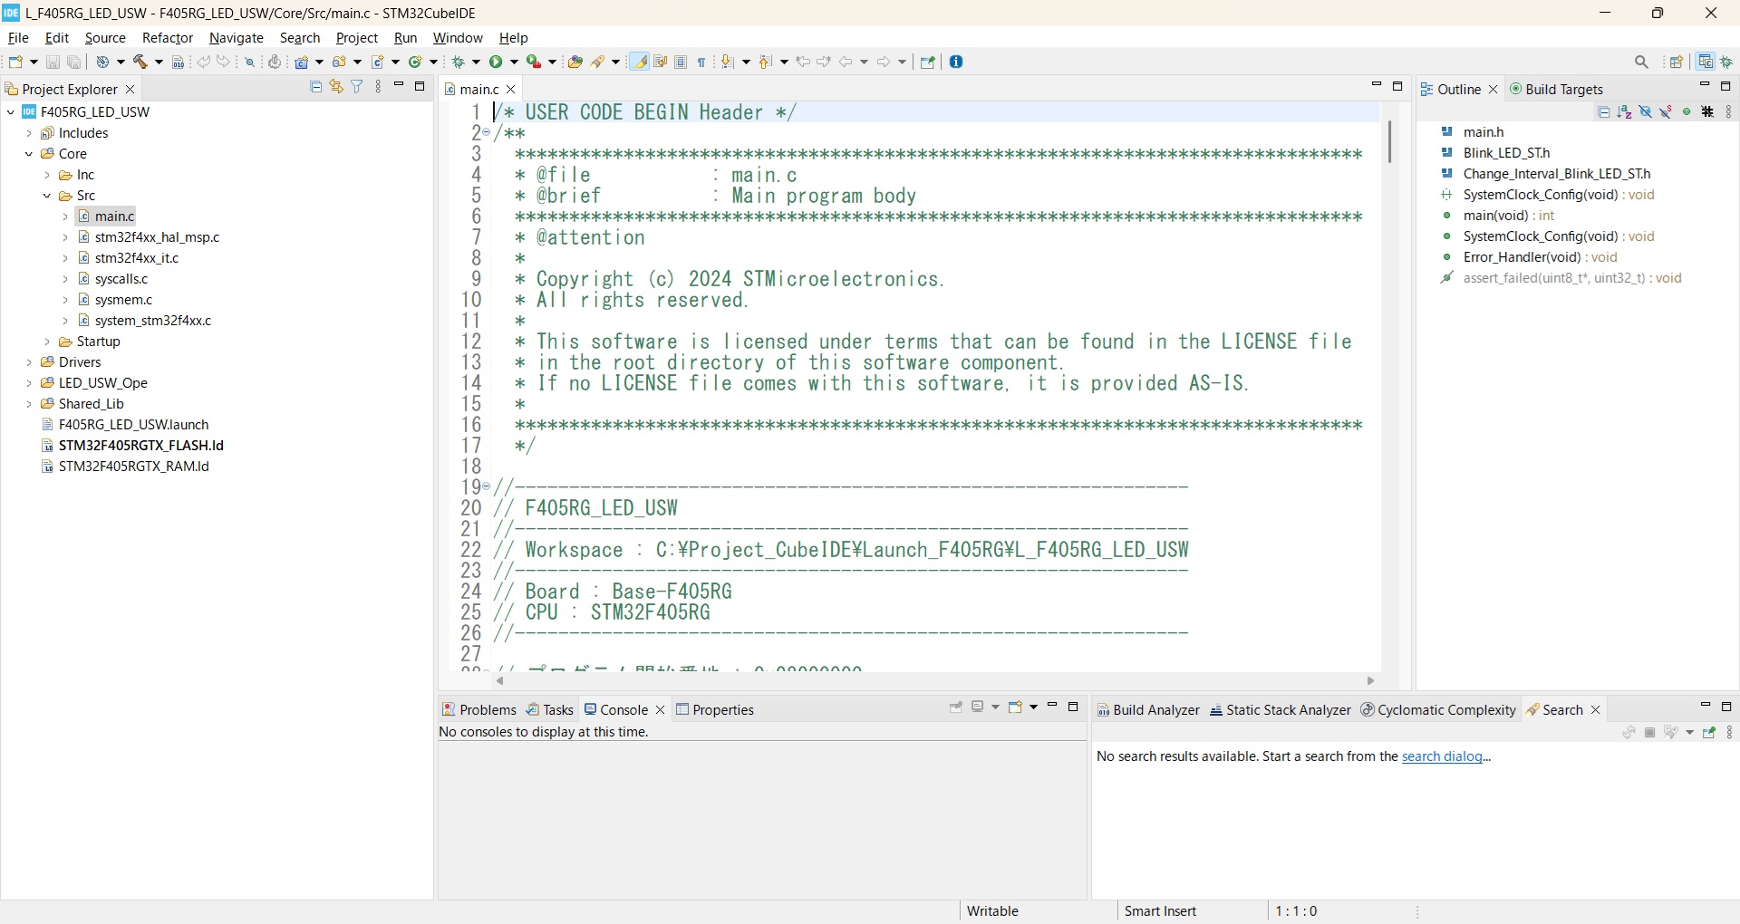Toggle Show Whitespace Characters pilcrow icon
This screenshot has height=924, width=1740.
coord(701,62)
